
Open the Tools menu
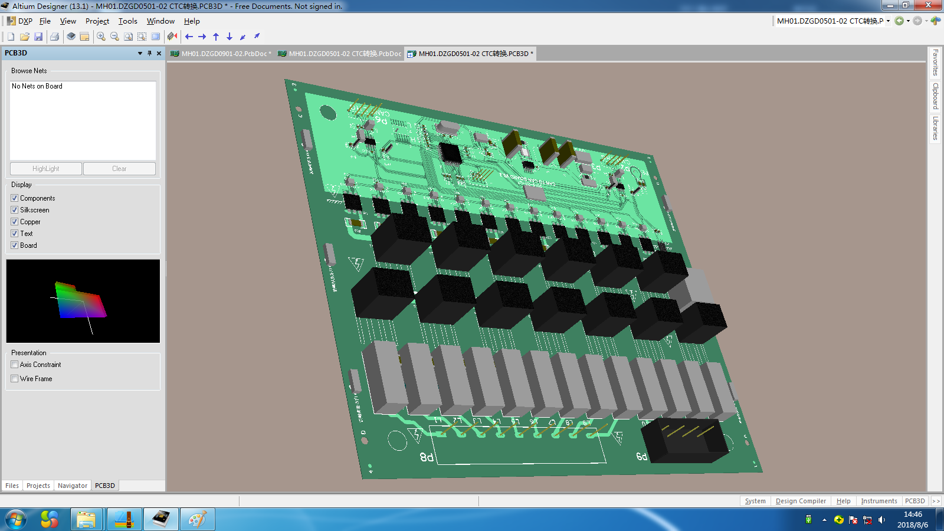127,21
